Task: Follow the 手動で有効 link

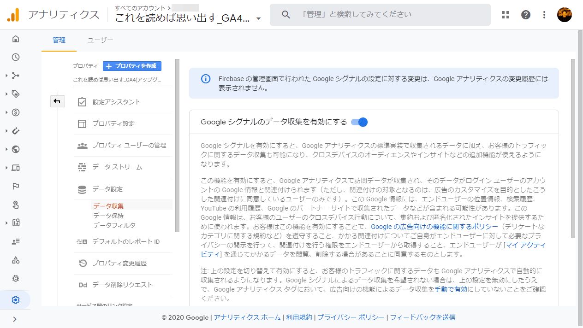Action: click(x=451, y=289)
